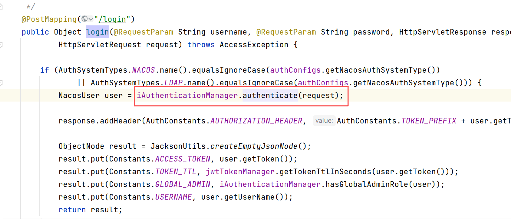Click the return keyword
Screen dimensions: 511x219
coord(72,209)
